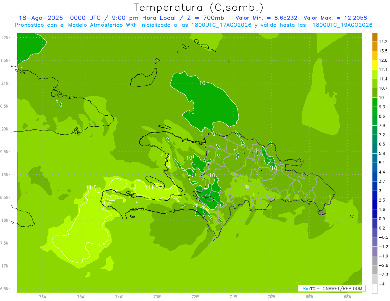Screen dimensions: 390x301
Task: Click the 75W longitude label
Action: click(81, 297)
